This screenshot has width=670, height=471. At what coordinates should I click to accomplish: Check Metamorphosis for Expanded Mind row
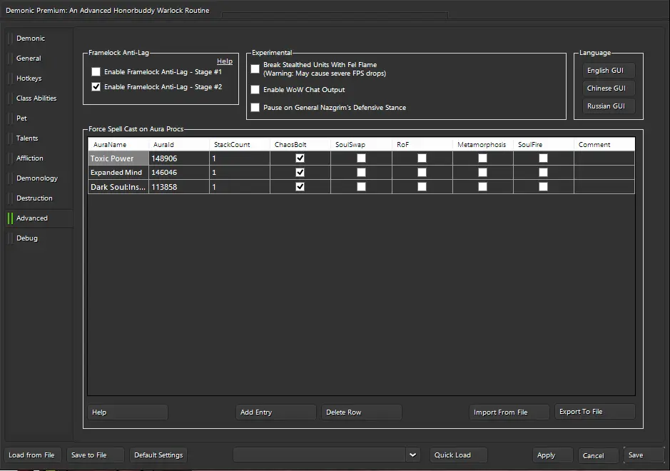click(x=483, y=172)
